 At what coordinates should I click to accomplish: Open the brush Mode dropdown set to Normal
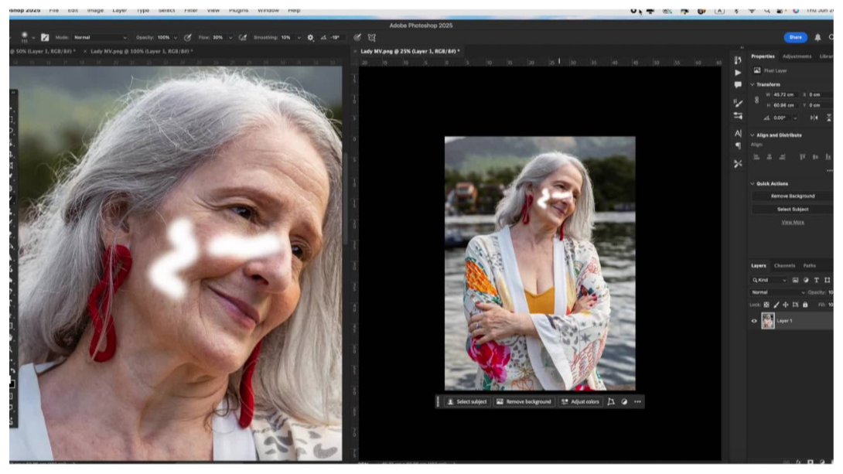pyautogui.click(x=100, y=37)
